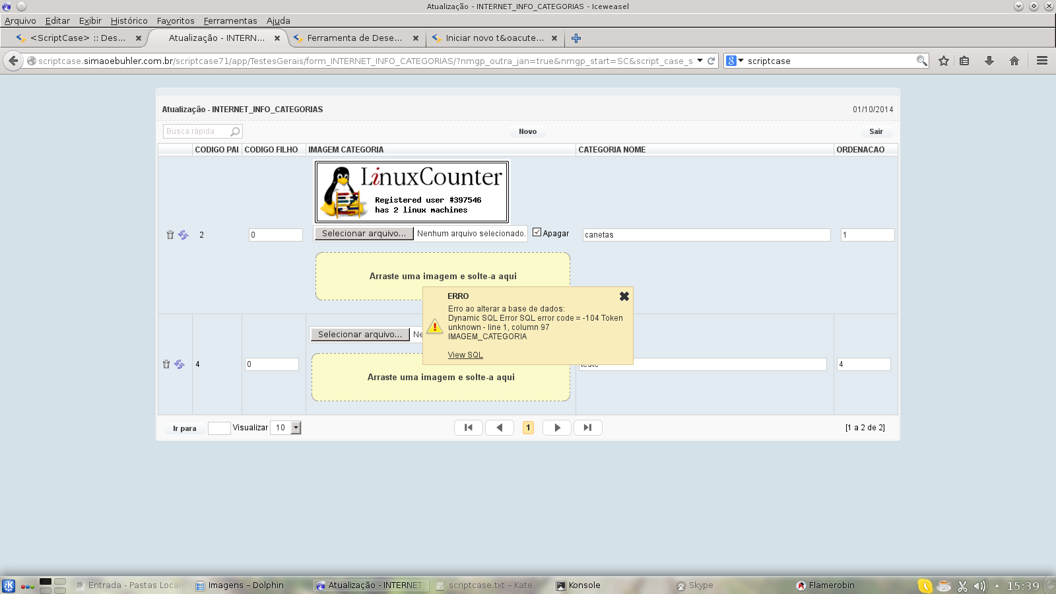Close the ERRO popup with the X

click(x=624, y=297)
